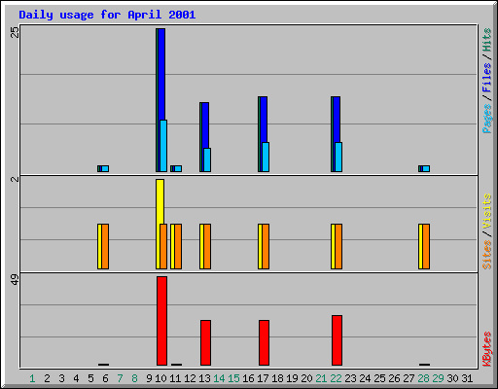The height and width of the screenshot is (389, 498).
Task: Select green day "21" on the x-axis
Action: pos(321,378)
